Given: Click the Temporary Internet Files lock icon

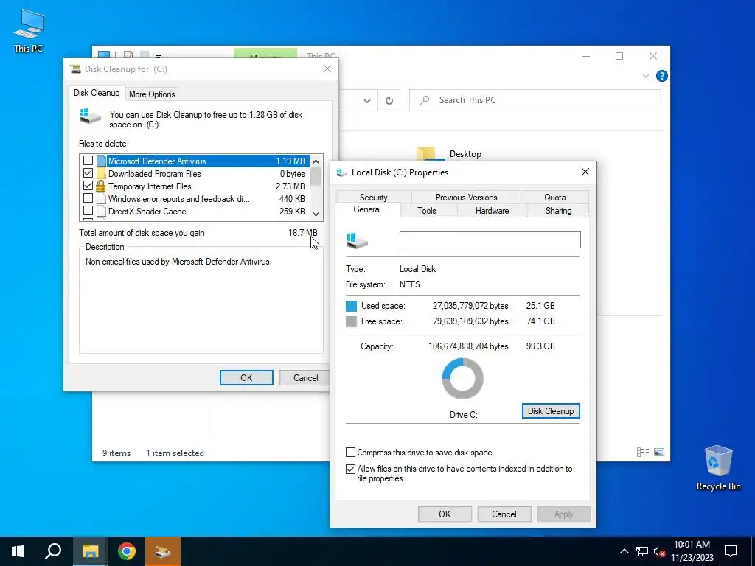Looking at the screenshot, I should click(100, 186).
